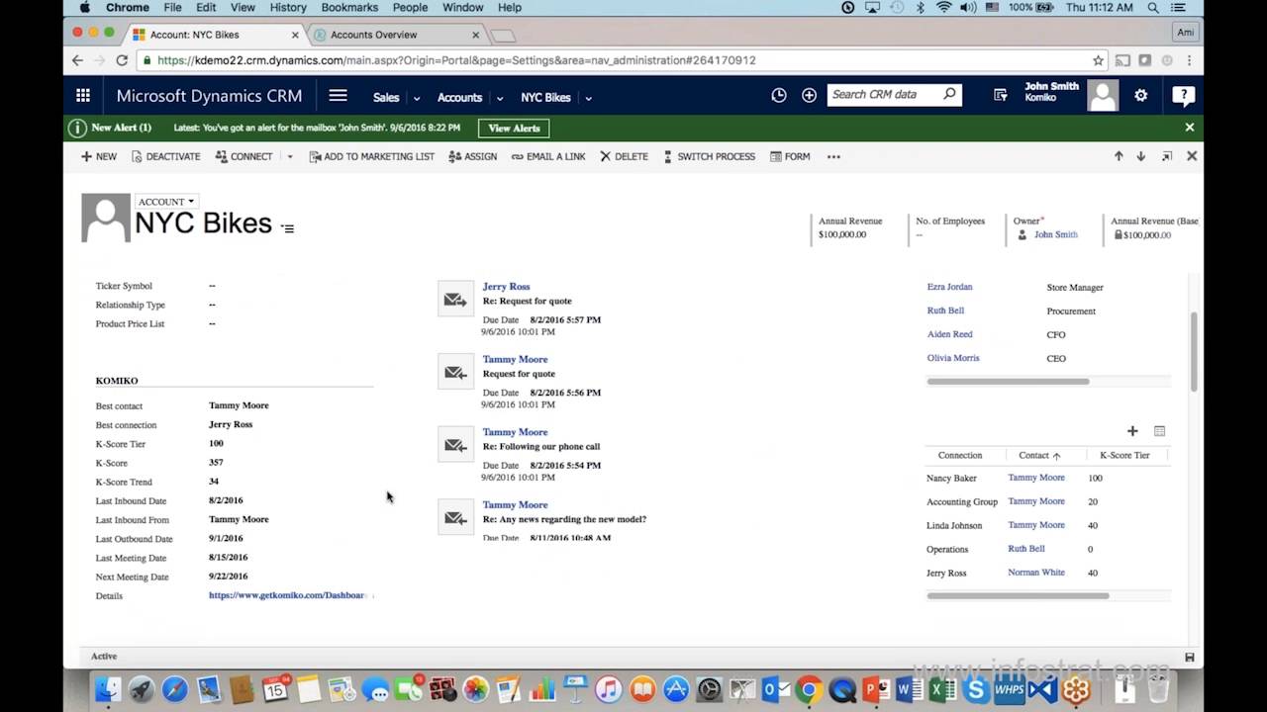Click Accounts in the navigation bar
This screenshot has width=1267, height=712.
click(x=459, y=97)
